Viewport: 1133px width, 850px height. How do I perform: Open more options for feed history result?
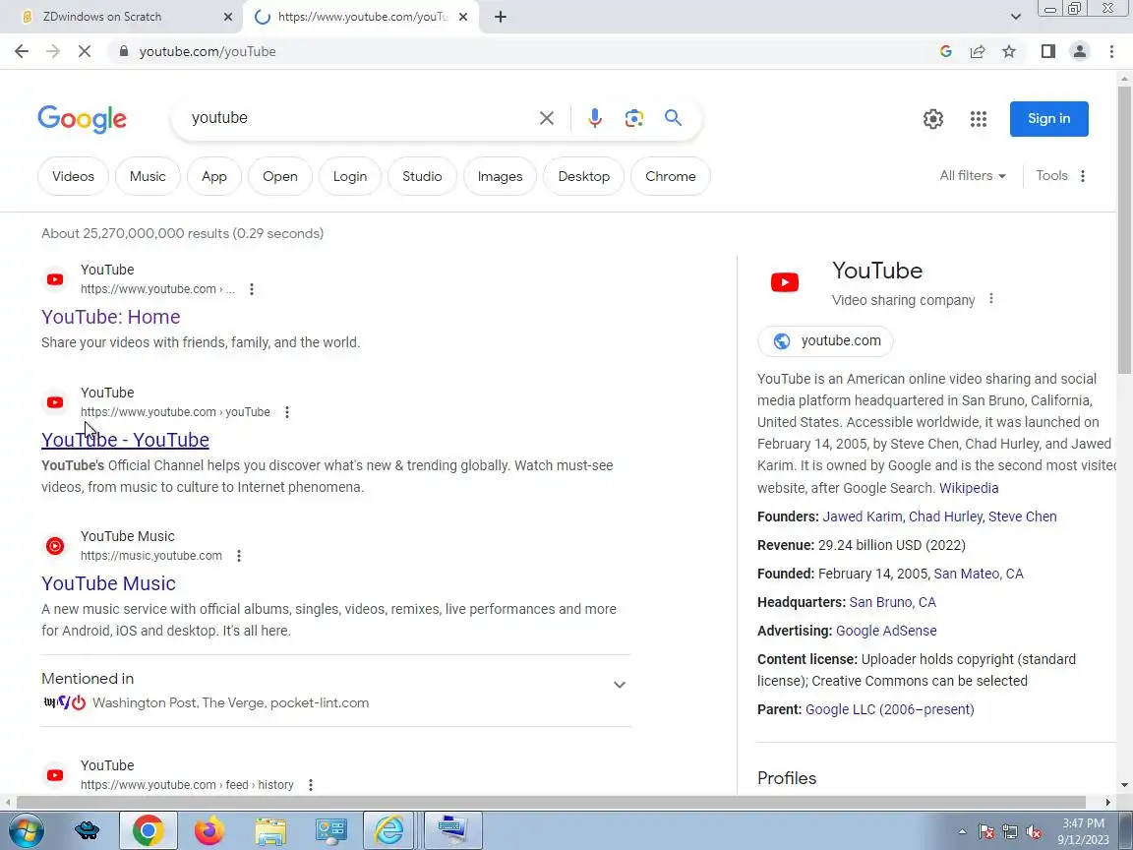pyautogui.click(x=311, y=785)
